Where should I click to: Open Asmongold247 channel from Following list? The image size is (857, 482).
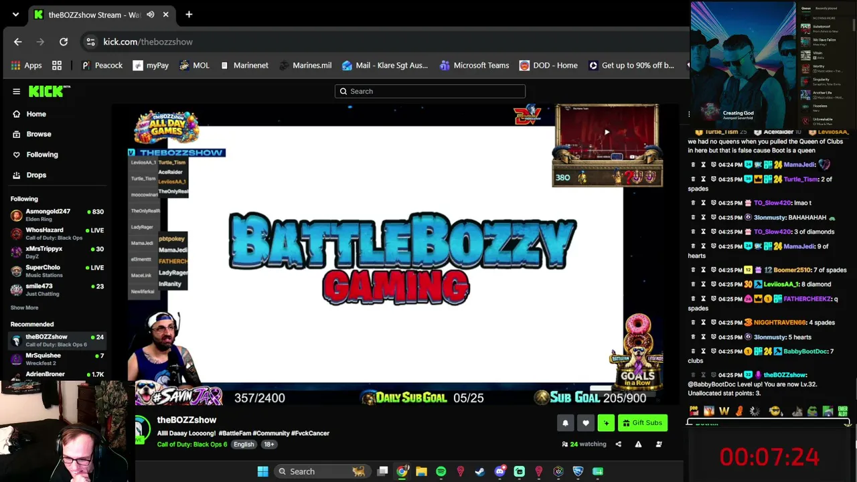pyautogui.click(x=57, y=215)
